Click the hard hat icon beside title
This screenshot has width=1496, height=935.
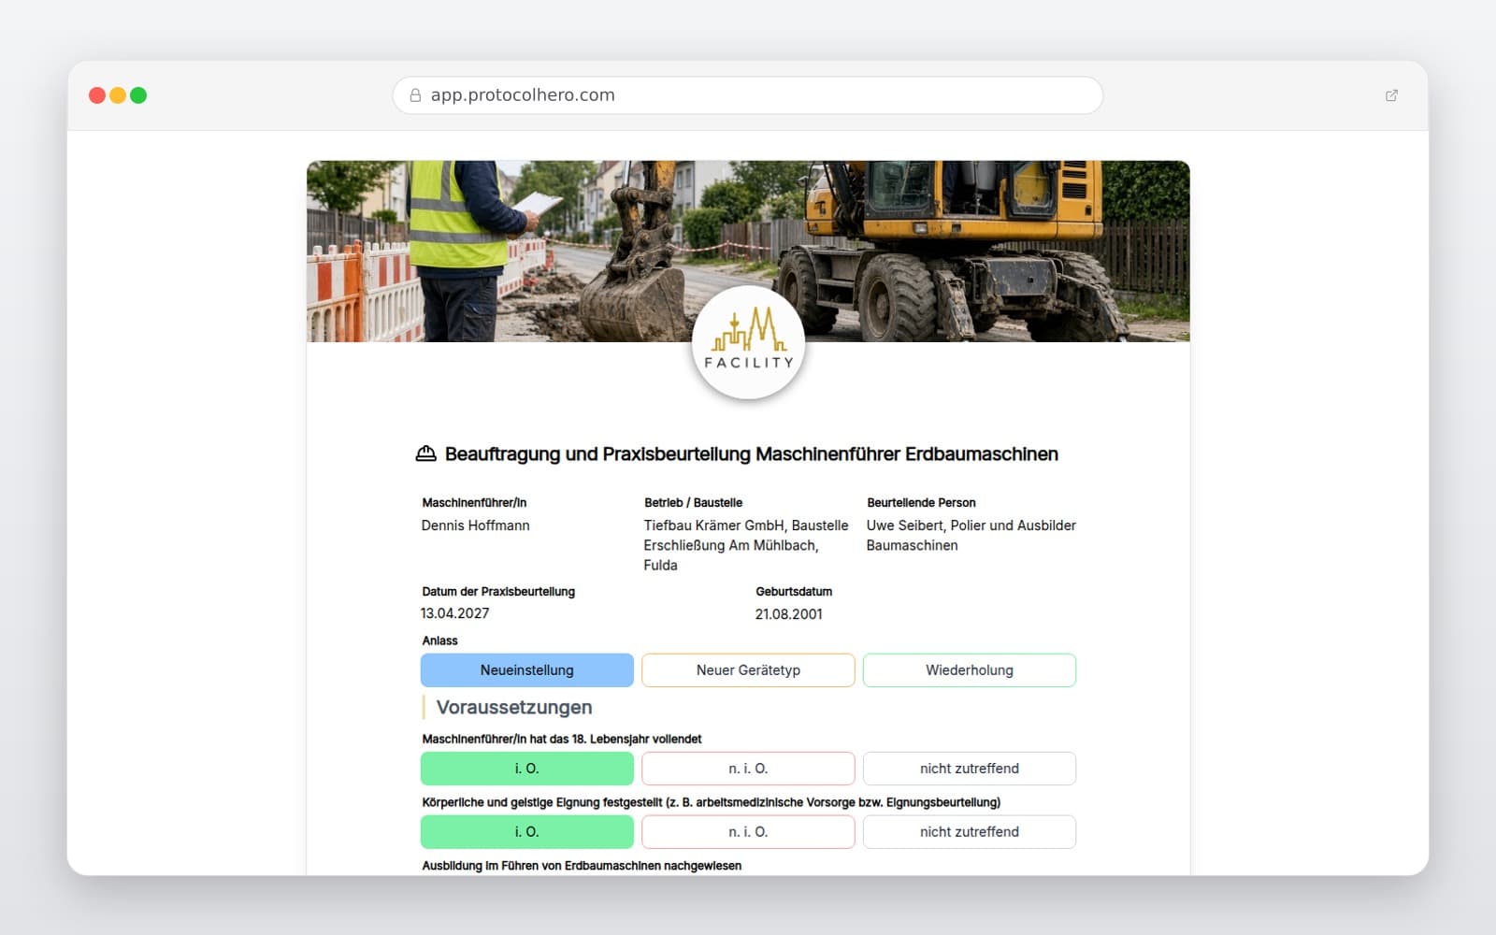tap(425, 453)
